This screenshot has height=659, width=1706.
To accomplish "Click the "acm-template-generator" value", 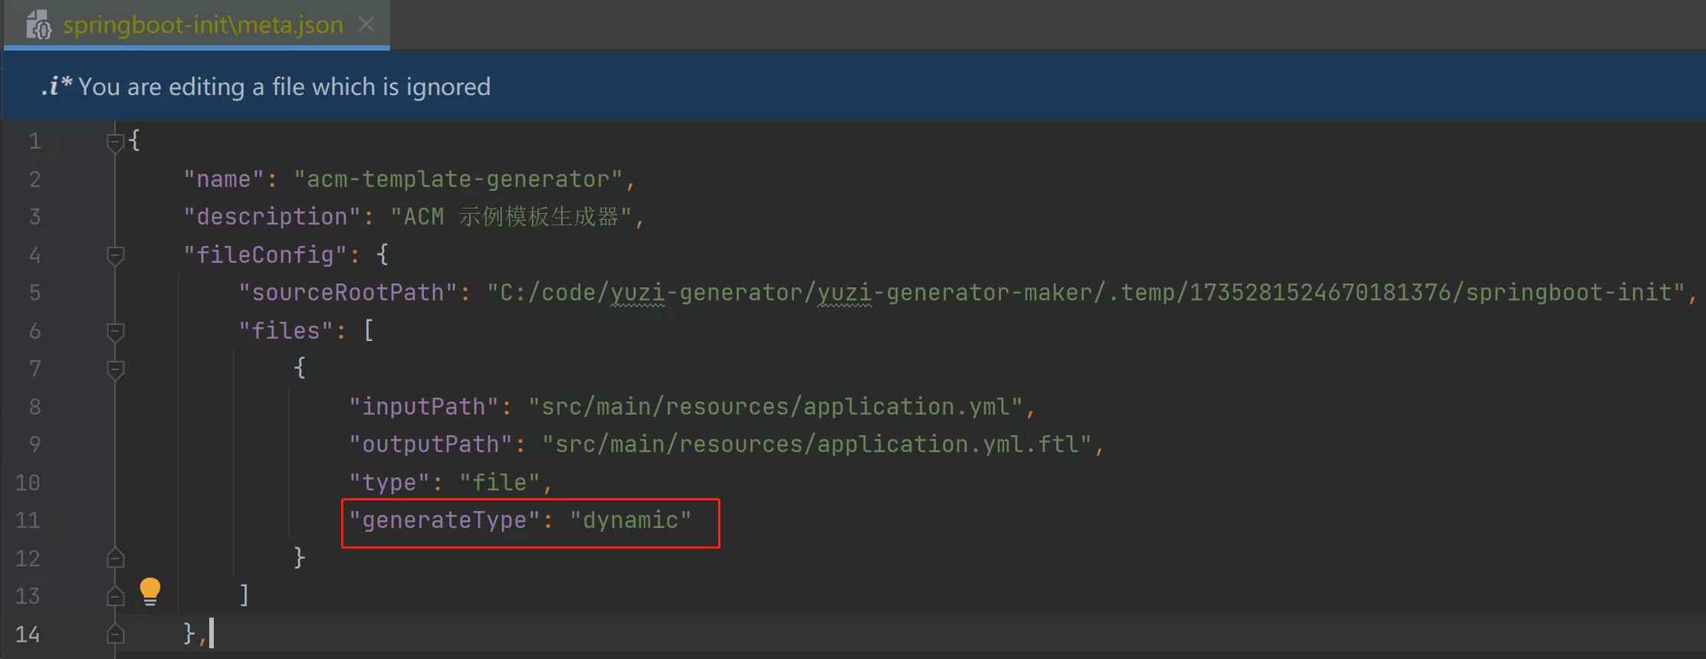I will tap(458, 179).
